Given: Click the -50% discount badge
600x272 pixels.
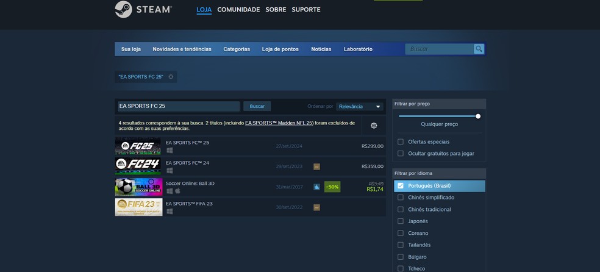Looking at the screenshot, I should pyautogui.click(x=332, y=187).
